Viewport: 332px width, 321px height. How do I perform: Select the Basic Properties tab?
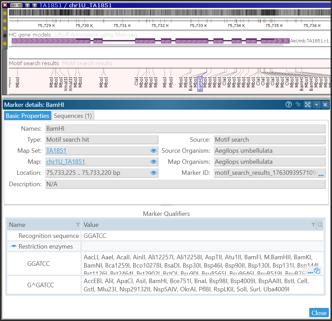(x=28, y=116)
